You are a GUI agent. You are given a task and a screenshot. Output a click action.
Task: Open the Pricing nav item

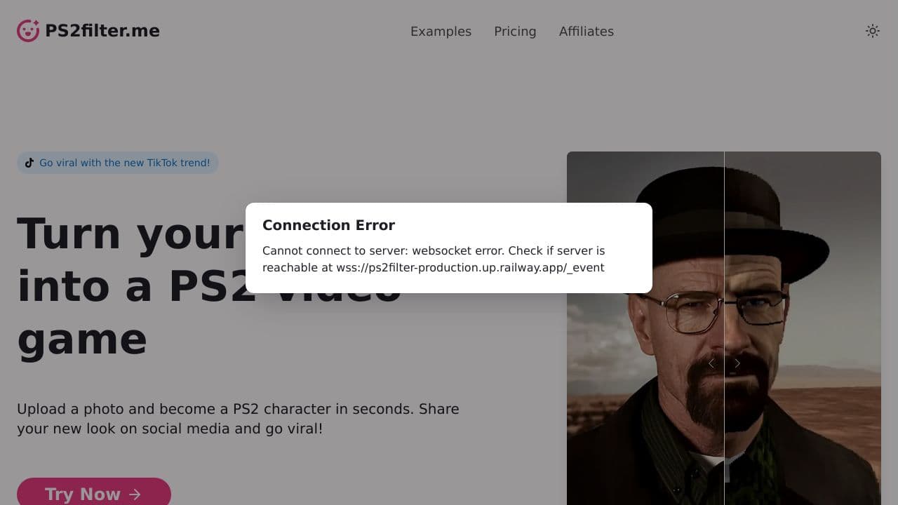point(515,32)
